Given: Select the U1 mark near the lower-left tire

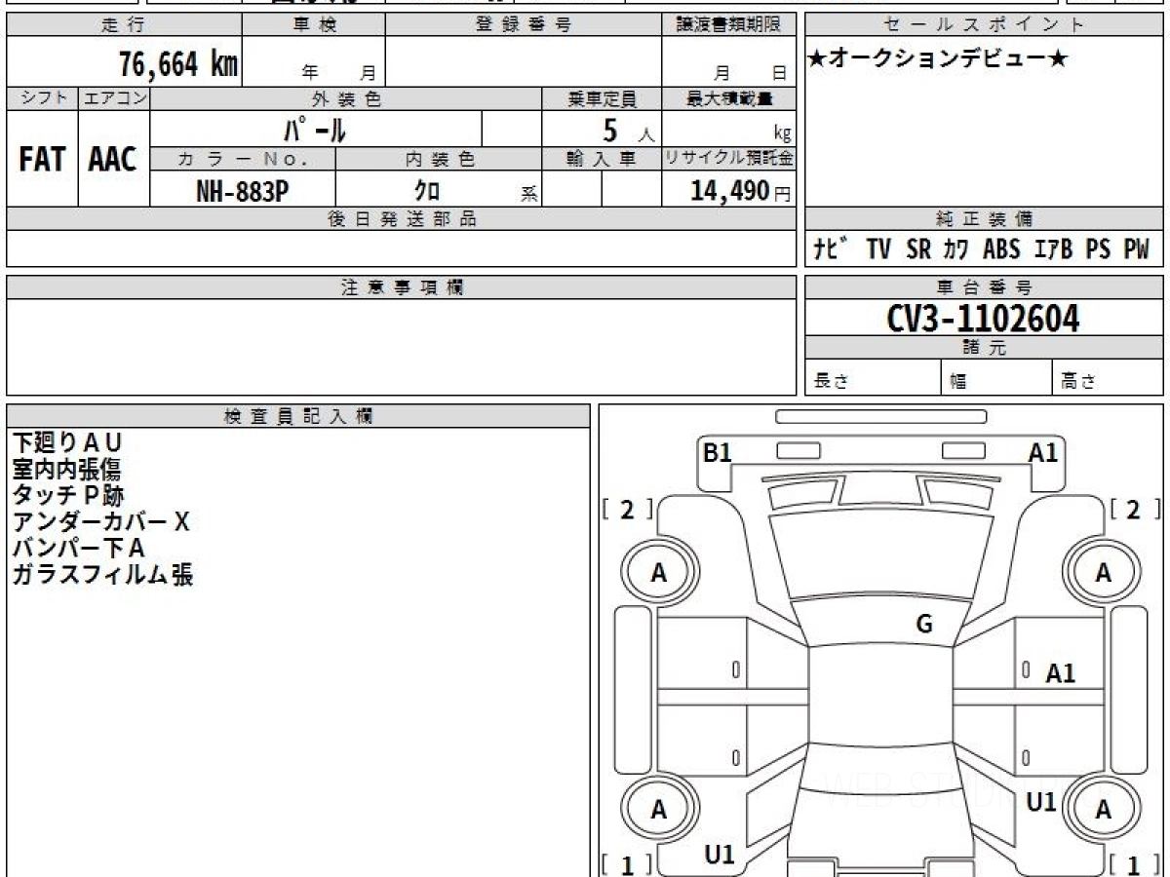Looking at the screenshot, I should (x=719, y=855).
